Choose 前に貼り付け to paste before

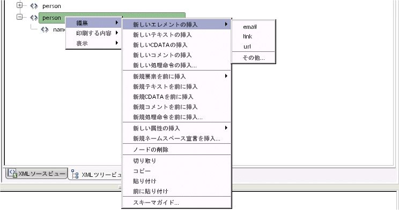(x=176, y=191)
